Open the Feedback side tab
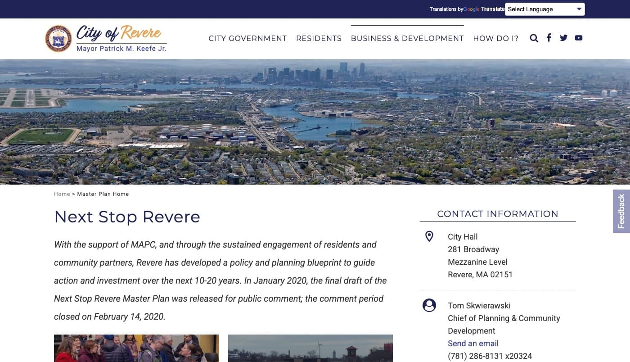The width and height of the screenshot is (630, 362). [x=621, y=211]
